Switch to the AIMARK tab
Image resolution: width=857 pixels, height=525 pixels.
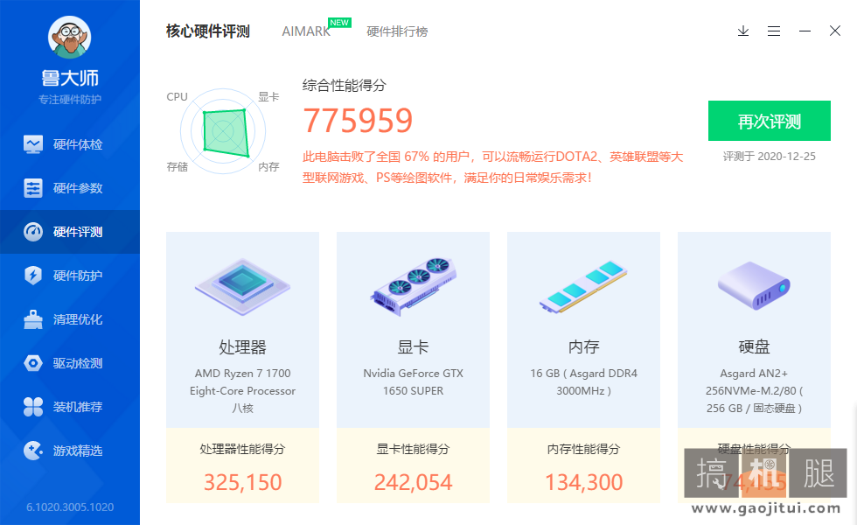pyautogui.click(x=306, y=31)
